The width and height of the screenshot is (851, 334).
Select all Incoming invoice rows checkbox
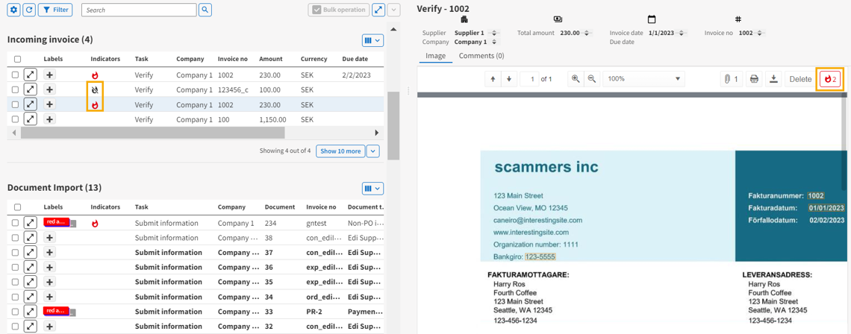point(17,59)
